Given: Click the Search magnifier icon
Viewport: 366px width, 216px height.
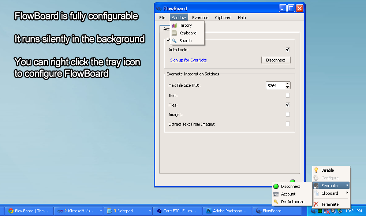Looking at the screenshot, I should (x=174, y=41).
